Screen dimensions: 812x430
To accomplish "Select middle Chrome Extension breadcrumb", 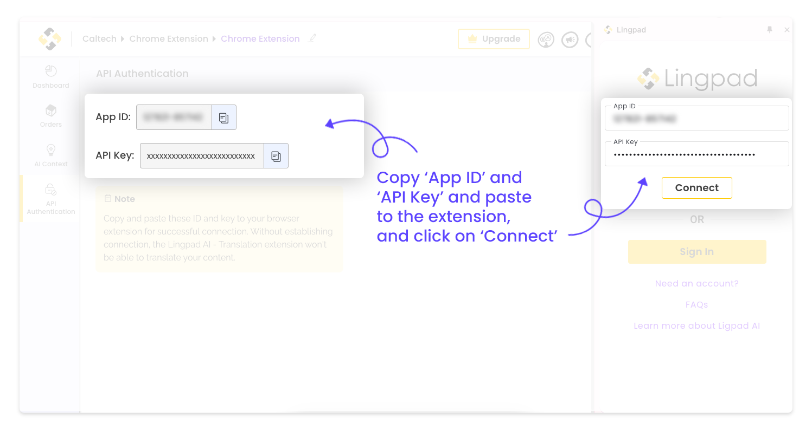I will point(169,39).
